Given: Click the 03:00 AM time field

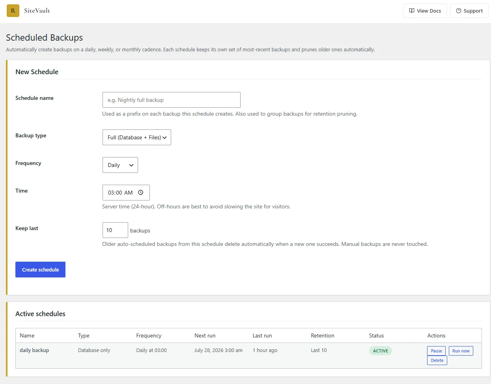Looking at the screenshot, I should pos(126,193).
